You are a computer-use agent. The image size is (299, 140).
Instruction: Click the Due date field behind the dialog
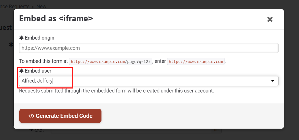(131, 130)
